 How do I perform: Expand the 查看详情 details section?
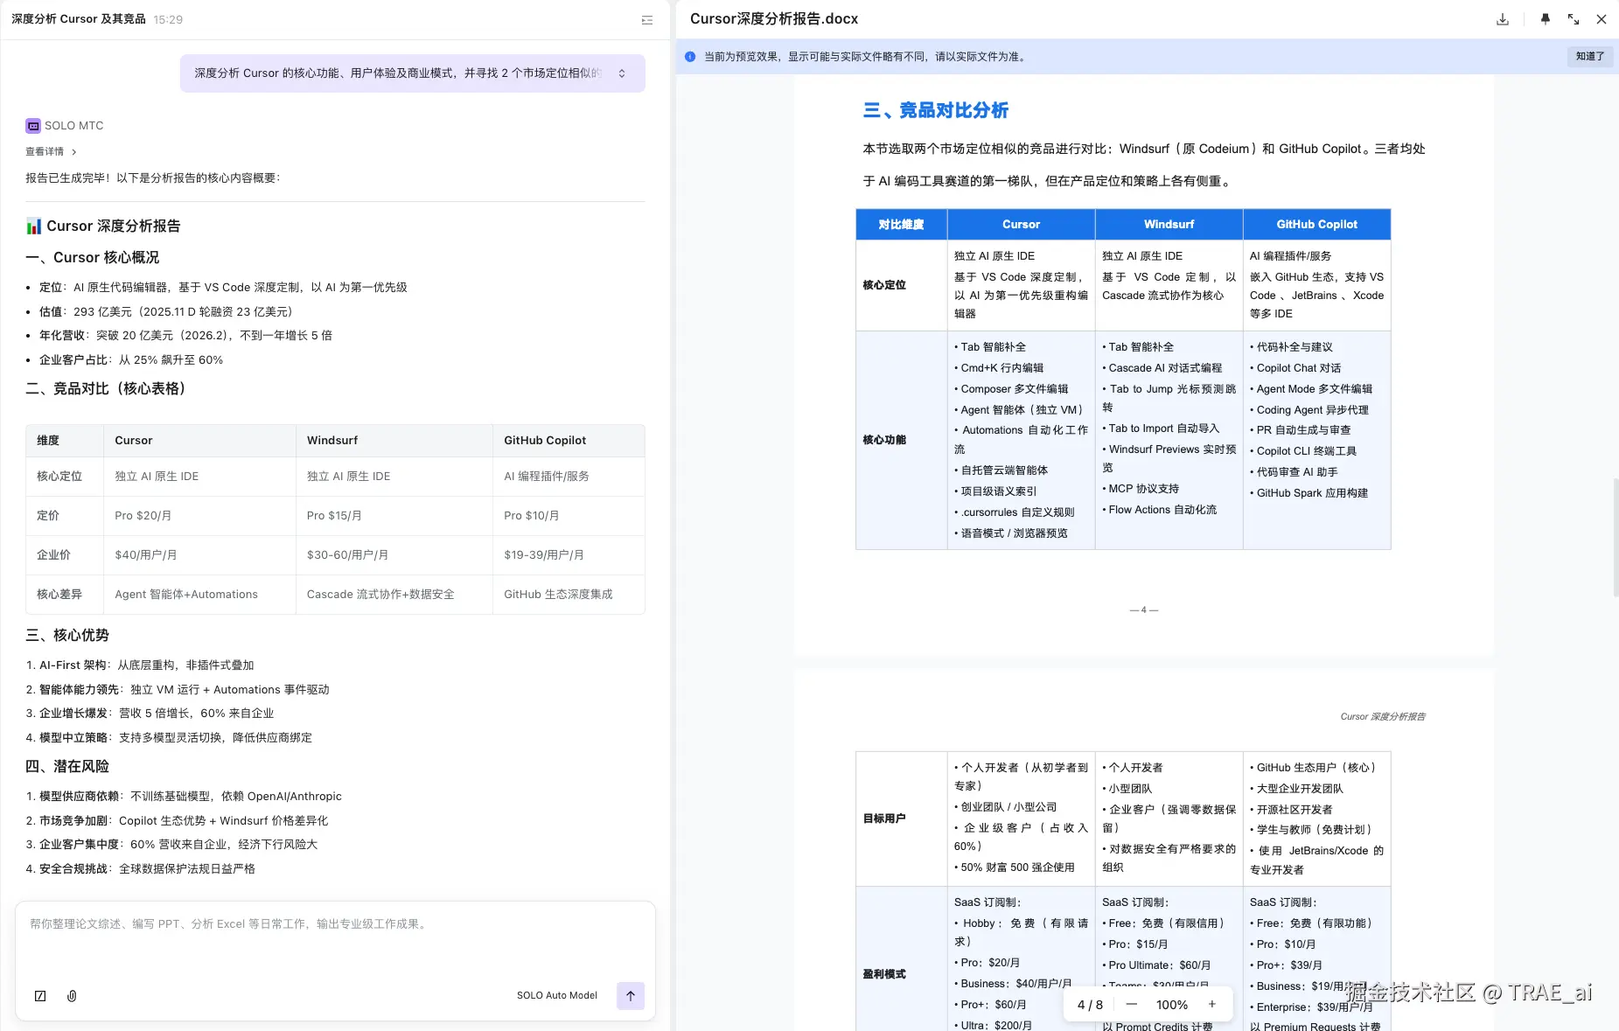[x=51, y=152]
